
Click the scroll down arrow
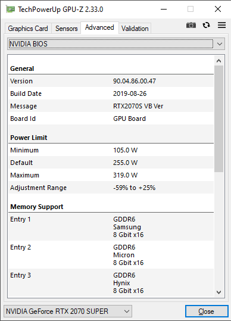tap(218, 292)
